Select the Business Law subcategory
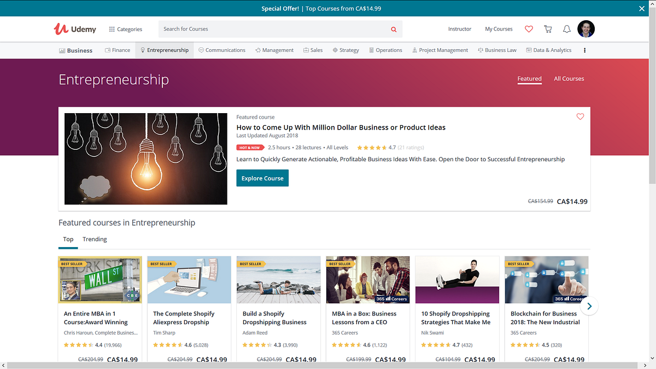Viewport: 656px width, 369px height. click(x=497, y=50)
